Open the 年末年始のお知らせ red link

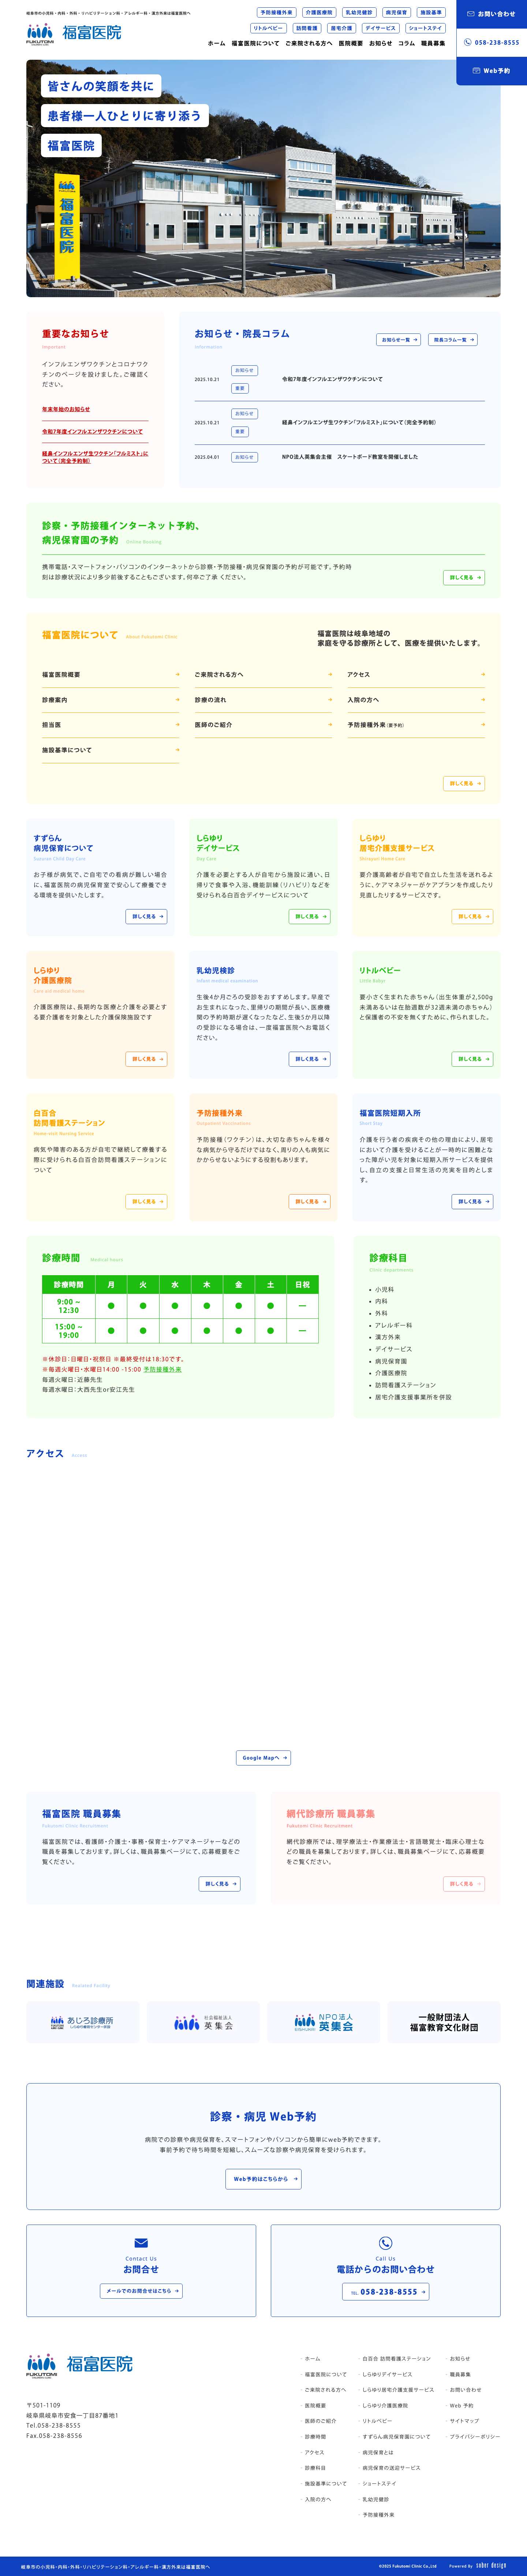[x=66, y=409]
